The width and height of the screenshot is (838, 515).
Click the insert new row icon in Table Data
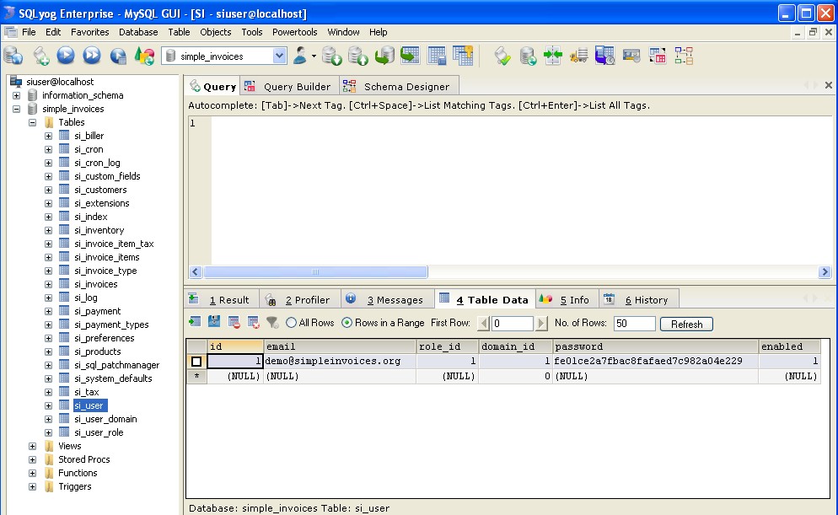195,322
